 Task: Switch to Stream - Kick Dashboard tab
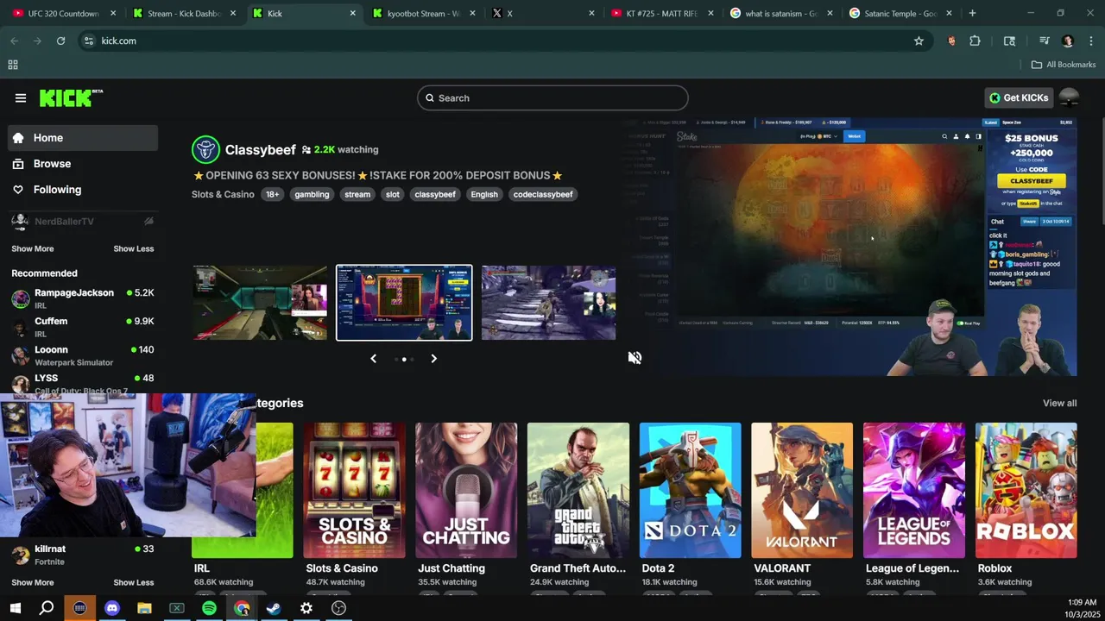point(183,14)
